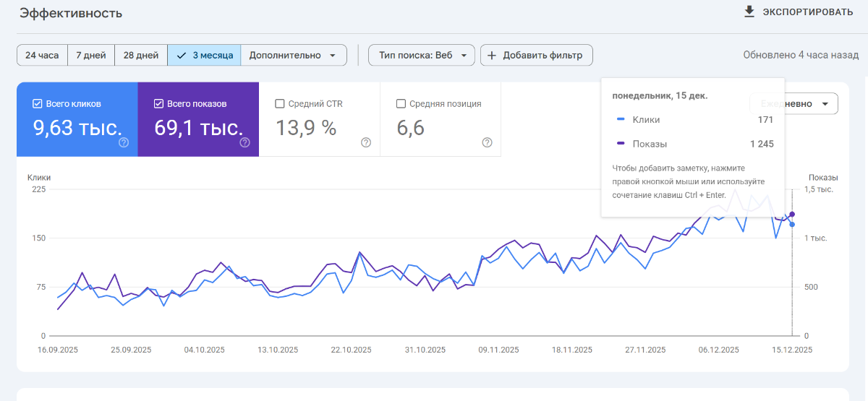Click help icon on Всего показов card
The image size is (868, 401).
click(244, 142)
